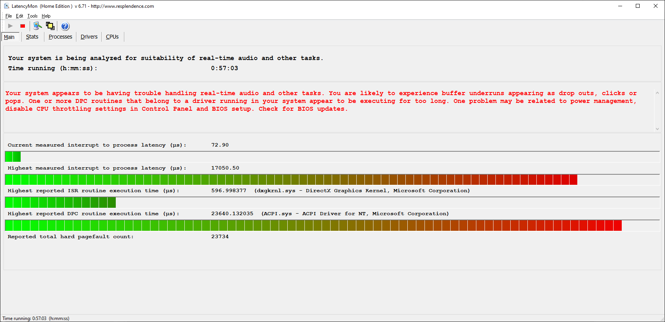Open the Tools menu

[x=32, y=16]
